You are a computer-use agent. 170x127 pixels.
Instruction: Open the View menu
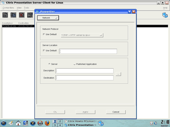pyautogui.click(x=19, y=8)
